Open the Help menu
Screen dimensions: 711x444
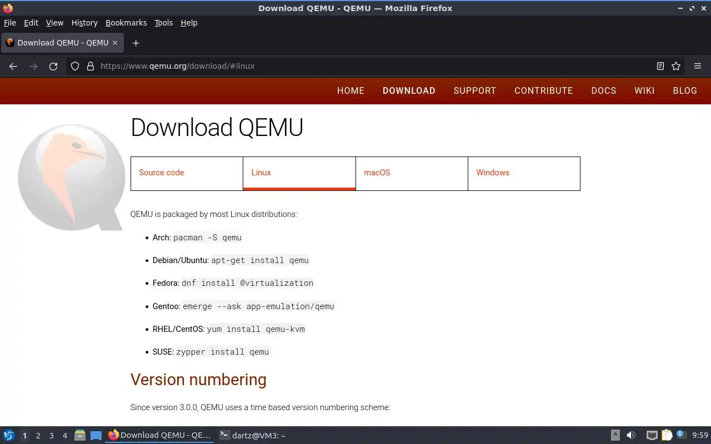(189, 23)
